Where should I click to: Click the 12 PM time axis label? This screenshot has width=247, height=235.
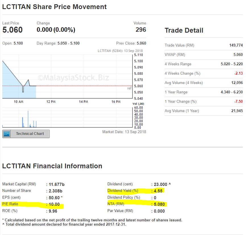tap(51, 102)
